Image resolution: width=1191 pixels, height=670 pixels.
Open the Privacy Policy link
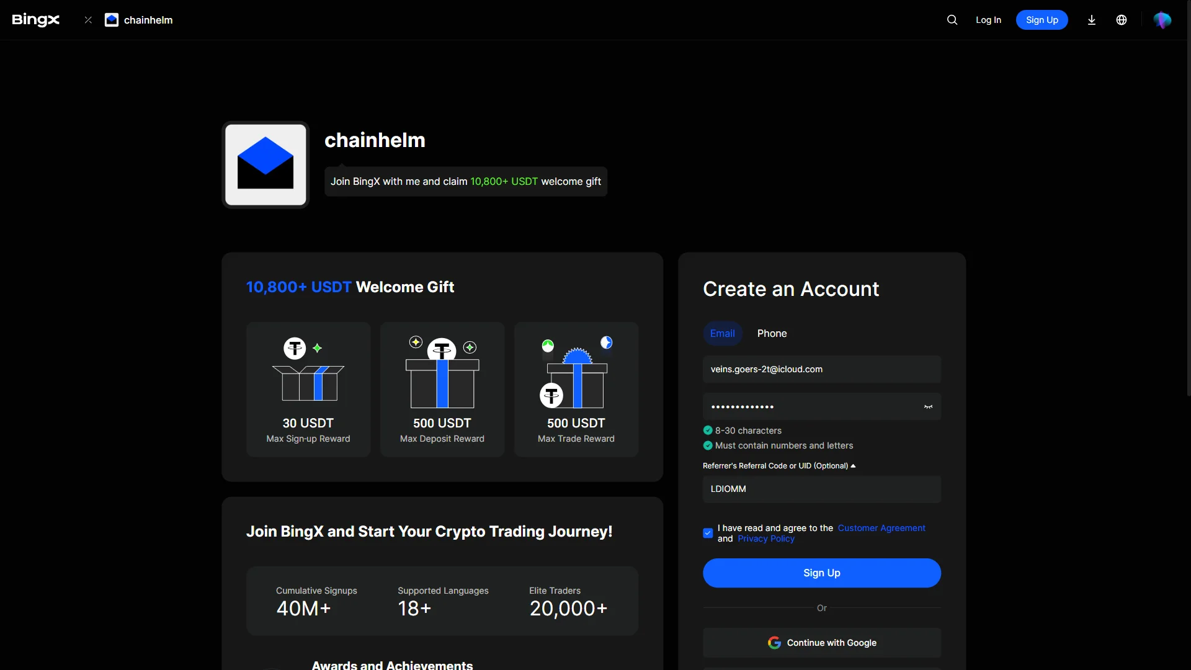tap(766, 538)
